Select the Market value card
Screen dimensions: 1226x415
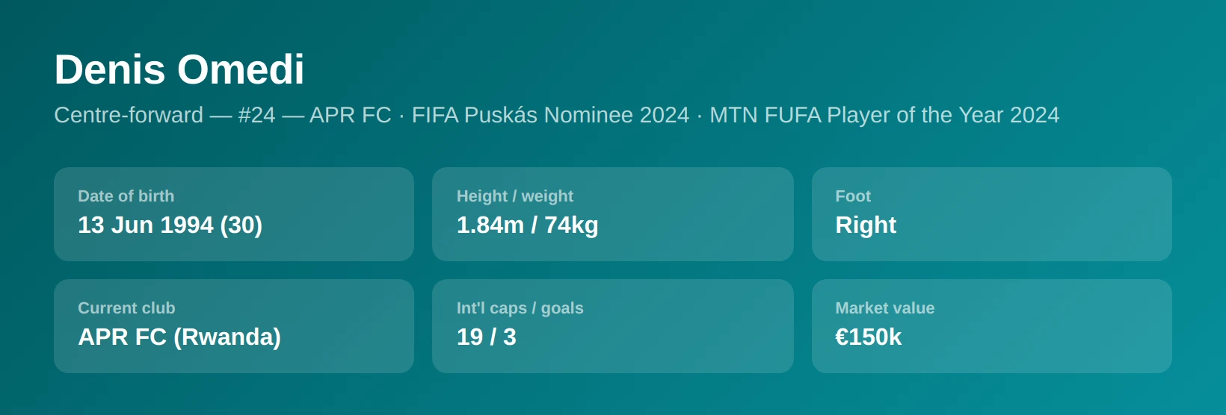(991, 326)
